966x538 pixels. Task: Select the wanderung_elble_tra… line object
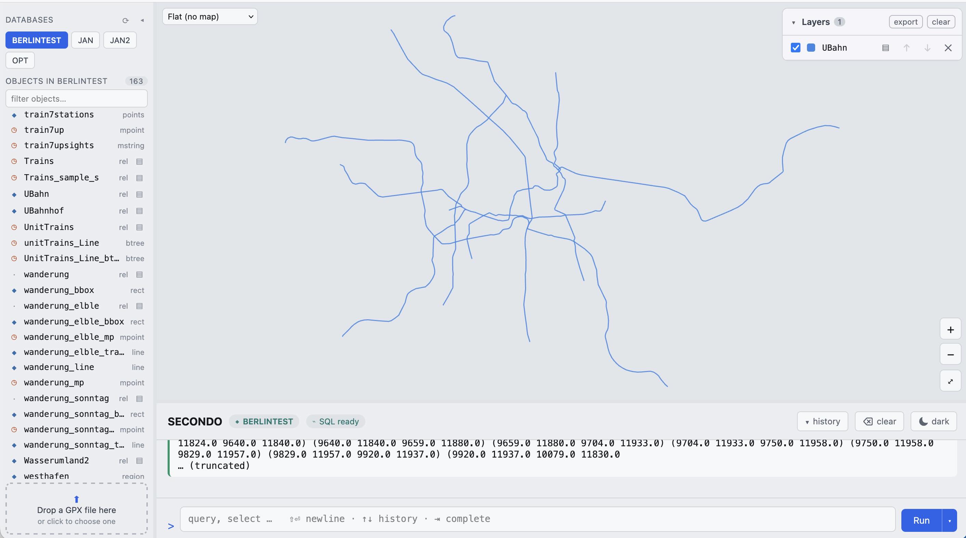point(77,352)
